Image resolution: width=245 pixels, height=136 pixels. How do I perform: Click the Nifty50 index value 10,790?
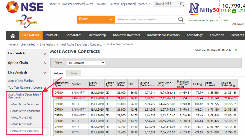[233, 6]
